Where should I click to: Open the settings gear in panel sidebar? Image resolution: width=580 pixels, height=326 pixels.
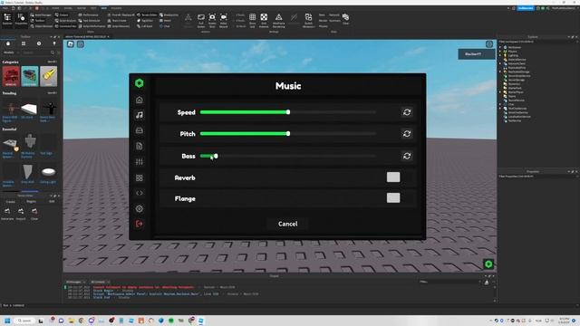(x=139, y=208)
